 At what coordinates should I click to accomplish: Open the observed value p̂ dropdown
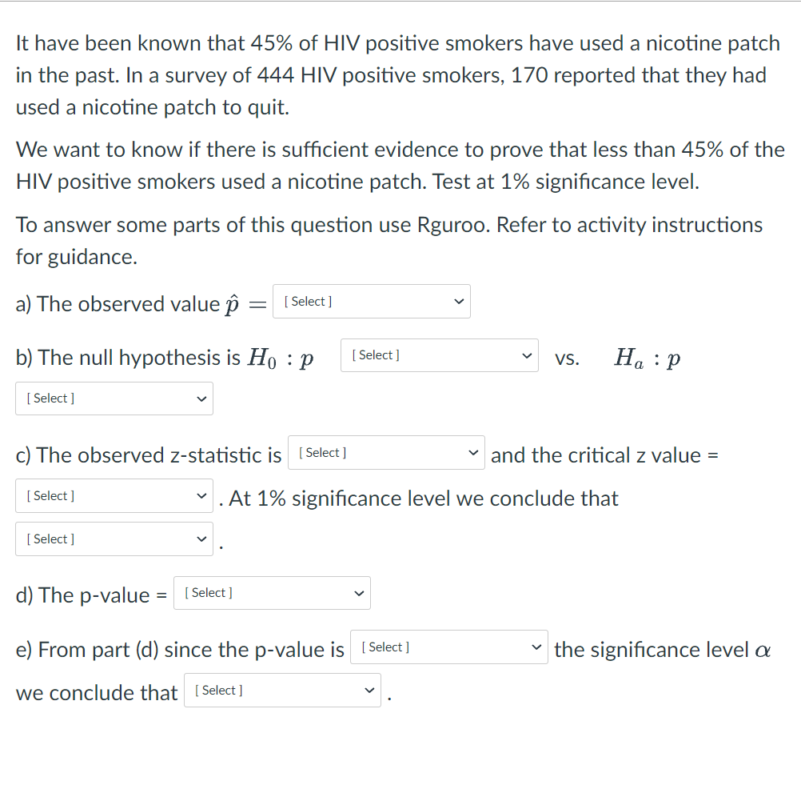click(x=371, y=301)
